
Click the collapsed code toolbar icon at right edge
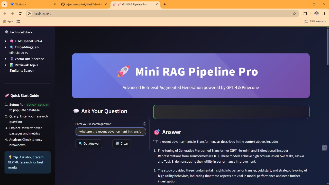tap(325, 148)
